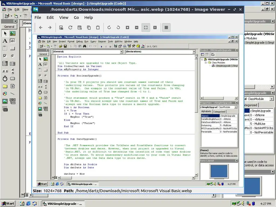
Task: Select the Label 'A' control in background toolbox
Action: coord(5,41)
